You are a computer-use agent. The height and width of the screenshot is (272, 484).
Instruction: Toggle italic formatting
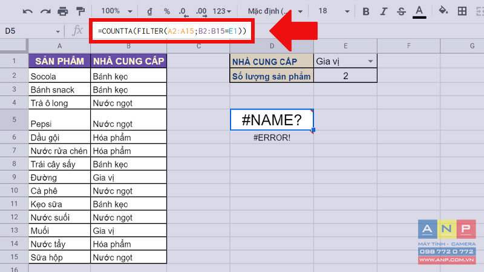384,11
